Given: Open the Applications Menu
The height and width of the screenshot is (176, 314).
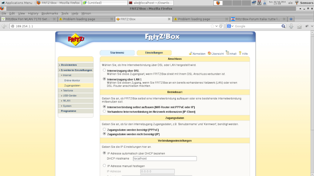Looking at the screenshot, I should click(17, 3).
